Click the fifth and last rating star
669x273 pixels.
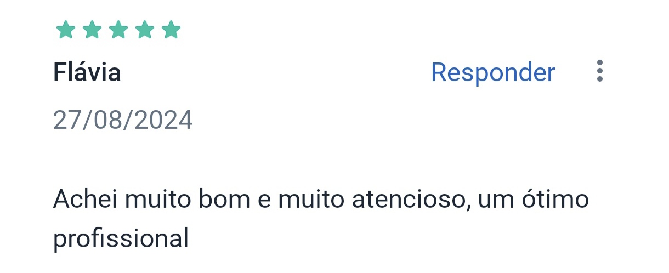[x=171, y=30]
